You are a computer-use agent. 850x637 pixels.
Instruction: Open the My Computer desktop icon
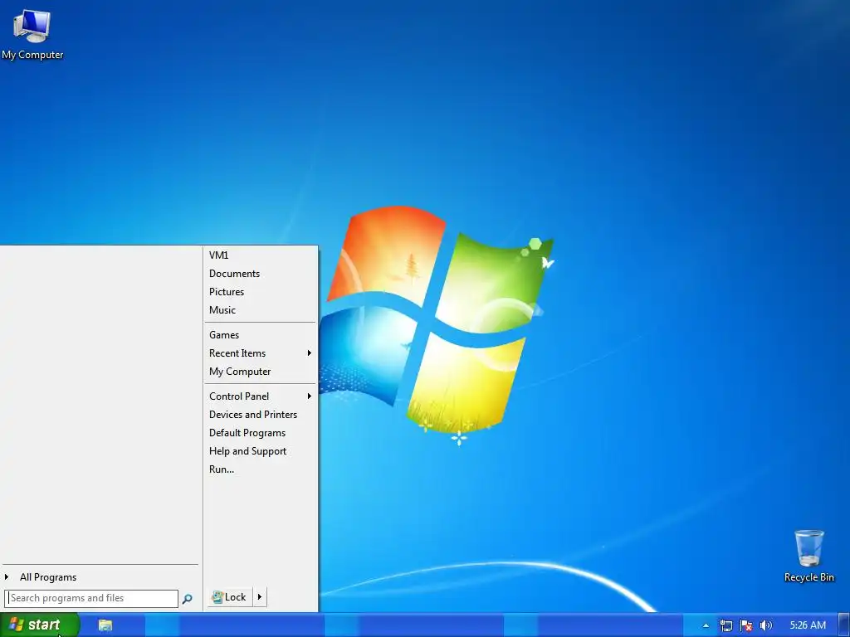click(x=32, y=36)
